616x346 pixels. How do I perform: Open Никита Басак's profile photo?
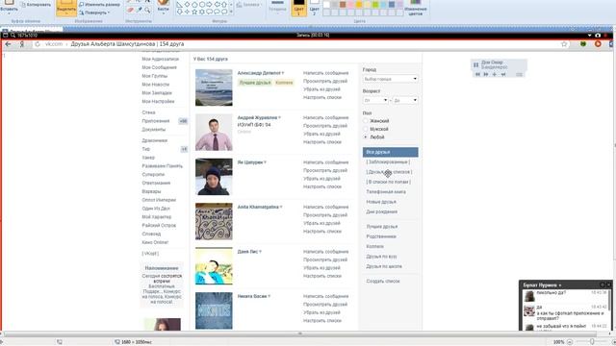pos(214,310)
